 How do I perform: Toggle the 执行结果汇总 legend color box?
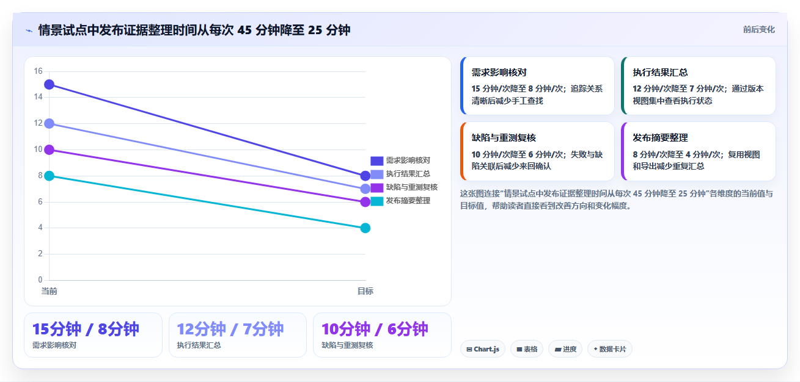click(377, 174)
